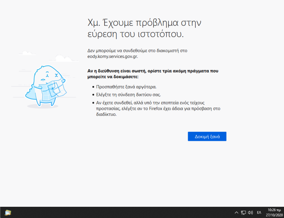Expand the hidden system tray icons chevron
The image size is (284, 218).
pos(237,213)
